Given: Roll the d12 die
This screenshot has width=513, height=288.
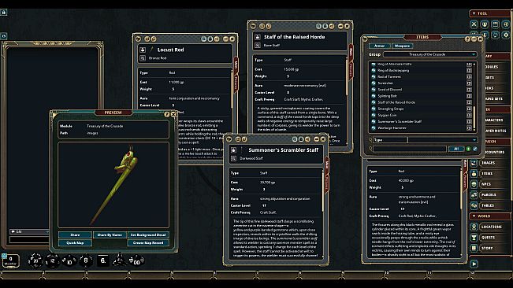Looking at the screenshot, I should [52, 260].
